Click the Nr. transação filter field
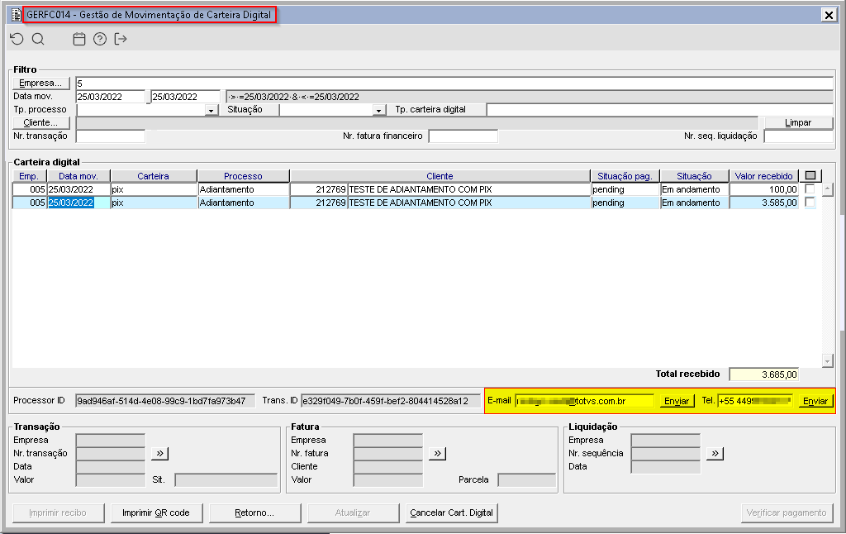Image resolution: width=846 pixels, height=534 pixels. pos(111,136)
